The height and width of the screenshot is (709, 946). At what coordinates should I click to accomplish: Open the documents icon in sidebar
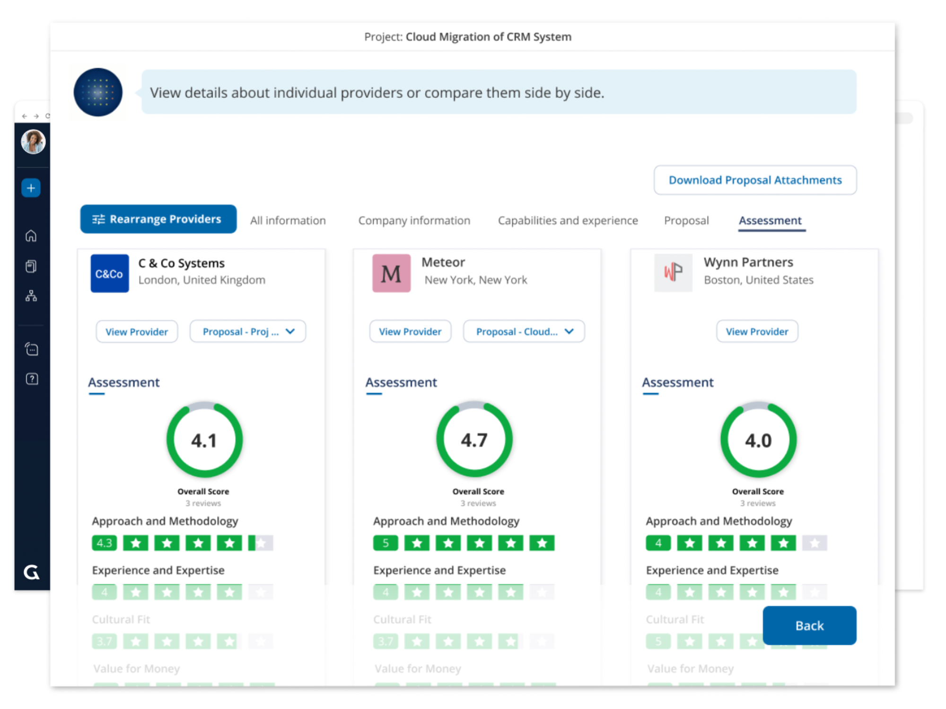(31, 266)
